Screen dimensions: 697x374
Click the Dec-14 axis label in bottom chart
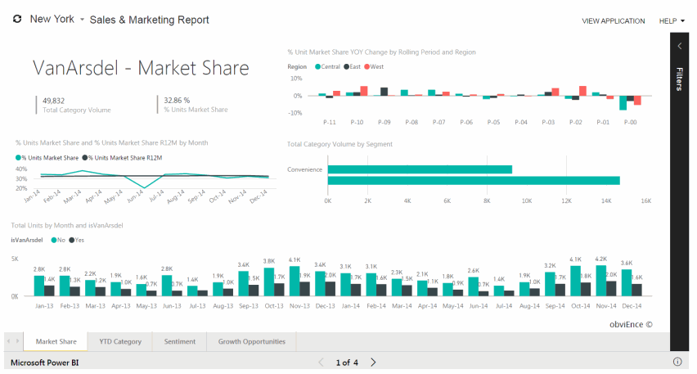[x=632, y=306]
